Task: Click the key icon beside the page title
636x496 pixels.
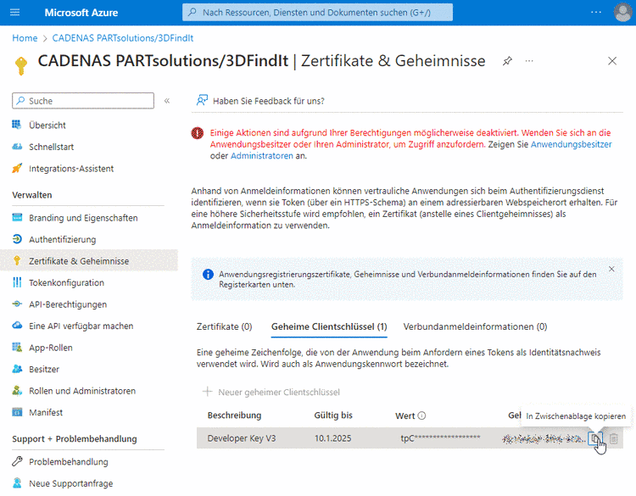Action: [x=21, y=65]
